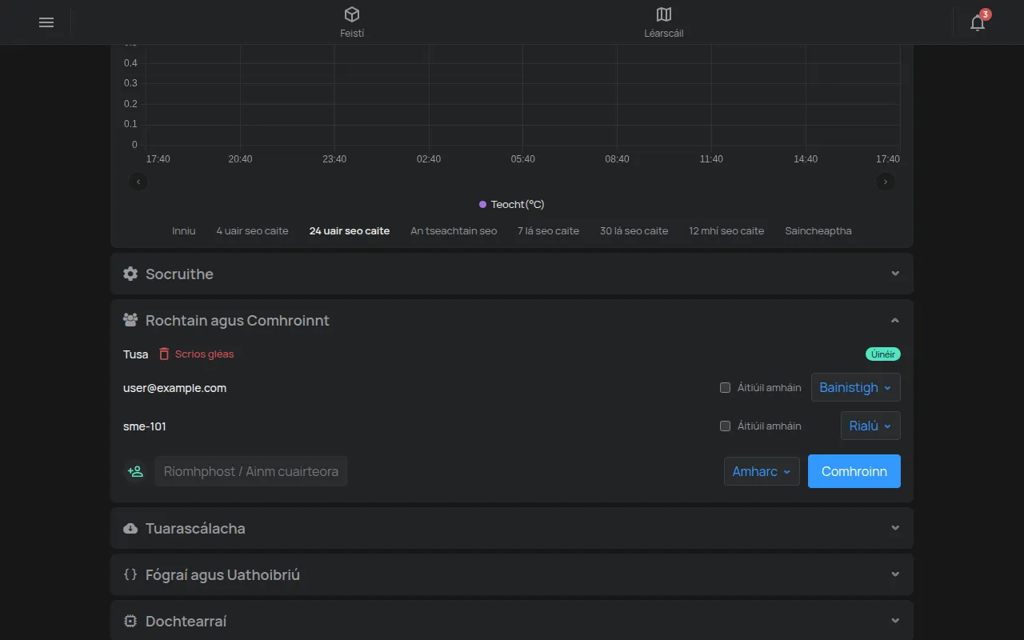This screenshot has height=640, width=1024.
Task: Click the chart's previous-period arrow
Action: pyautogui.click(x=138, y=182)
